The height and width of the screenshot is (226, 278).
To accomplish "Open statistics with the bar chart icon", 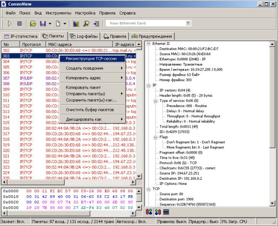I will pos(76,24).
